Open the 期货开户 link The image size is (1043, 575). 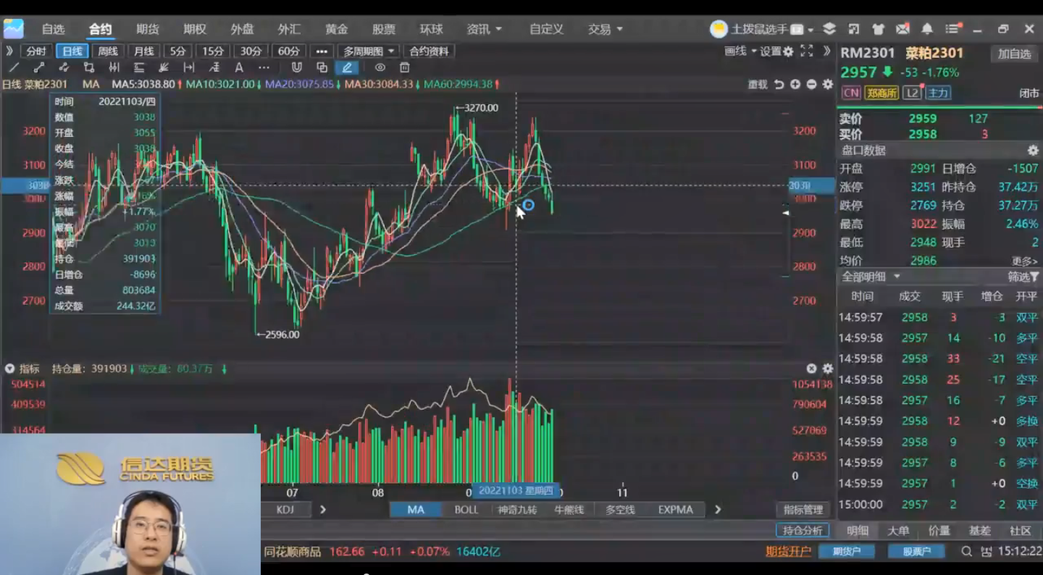[788, 551]
